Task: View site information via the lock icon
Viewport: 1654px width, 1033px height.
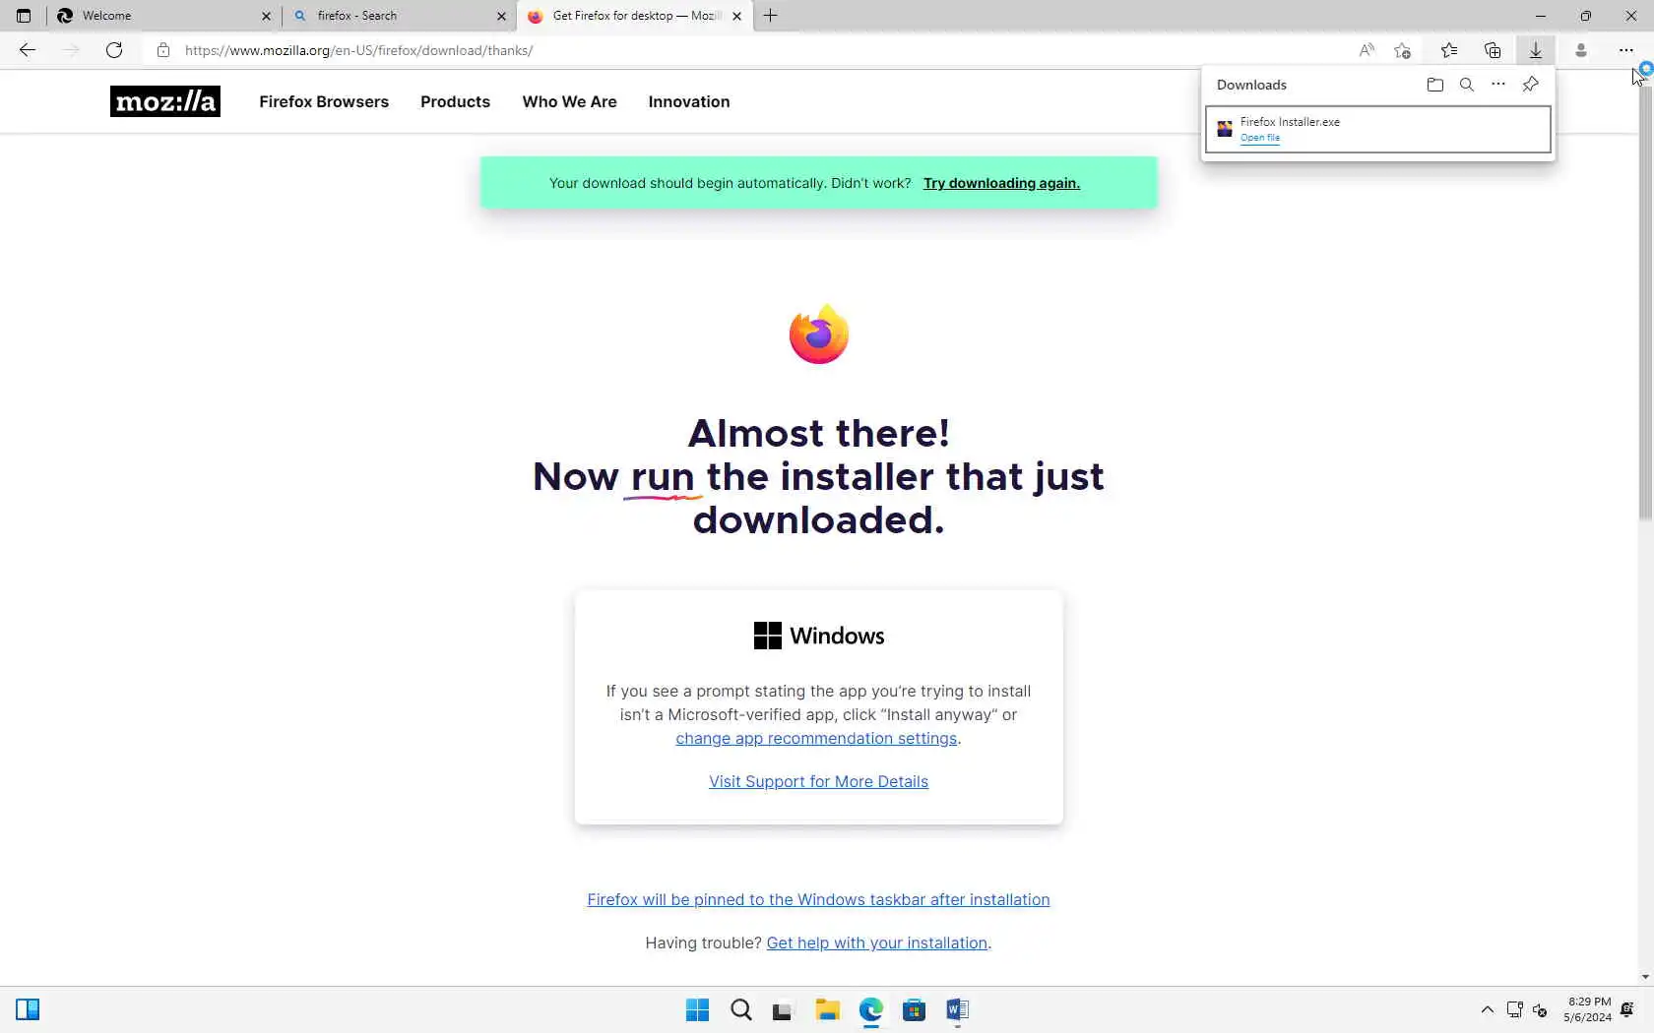Action: (x=163, y=50)
